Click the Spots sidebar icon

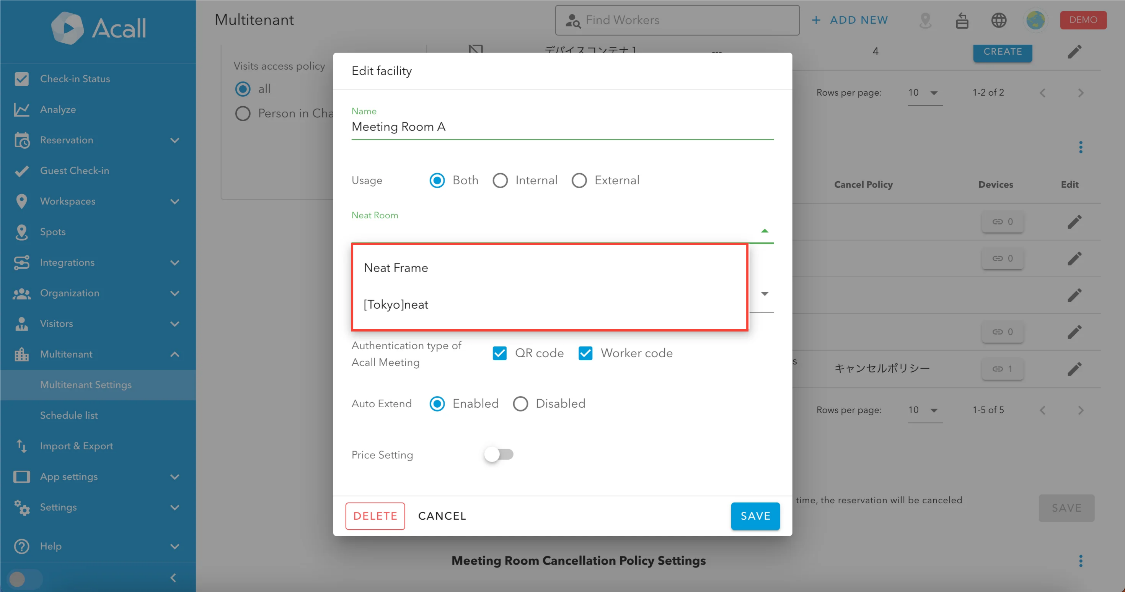(21, 232)
